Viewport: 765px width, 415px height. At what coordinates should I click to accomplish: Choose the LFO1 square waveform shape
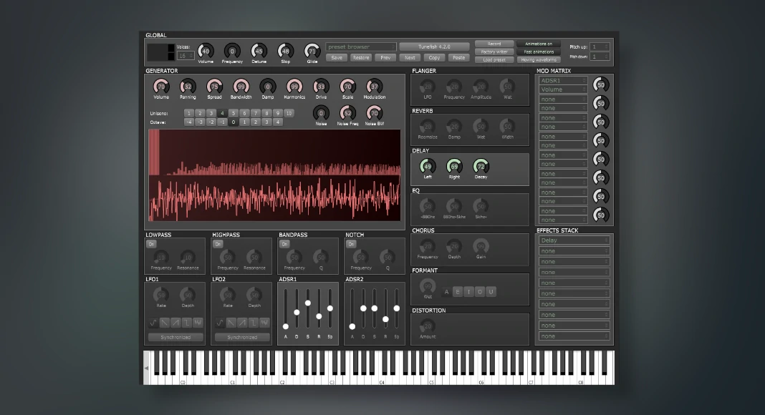click(x=187, y=323)
